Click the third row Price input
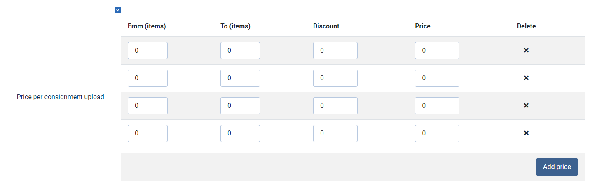This screenshot has height=186, width=590. pos(437,106)
